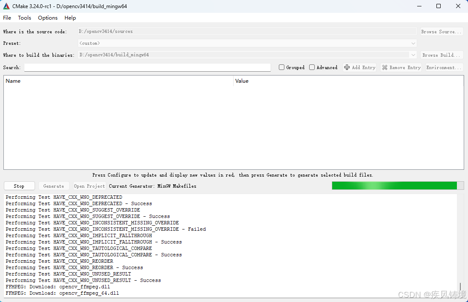This screenshot has width=468, height=302.
Task: Open the Tools menu
Action: coord(24,18)
